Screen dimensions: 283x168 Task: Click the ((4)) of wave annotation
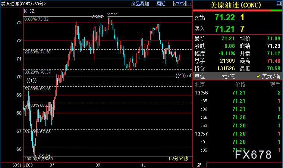coord(183,76)
